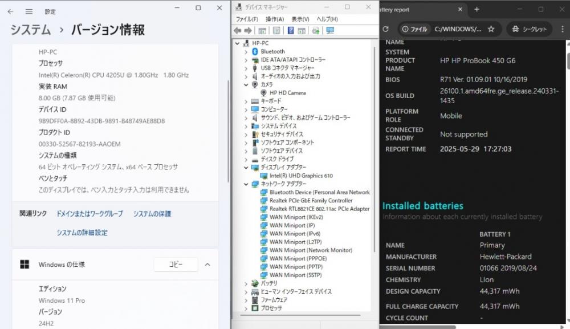Open the ヘルプ(H) menu

pos(327,19)
